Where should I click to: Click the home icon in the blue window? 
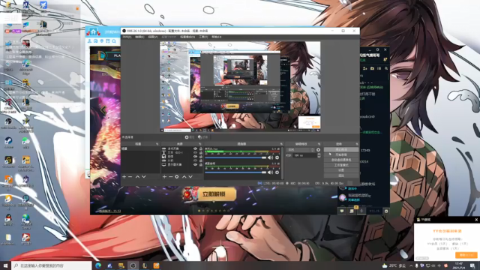(x=93, y=31)
